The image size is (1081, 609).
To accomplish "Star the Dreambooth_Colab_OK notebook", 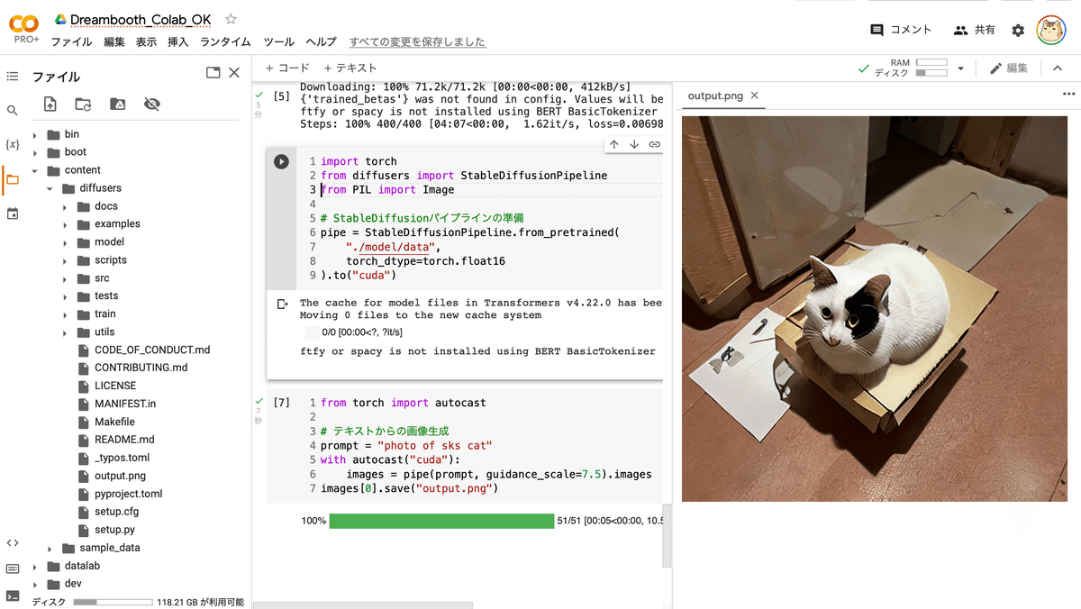I will [231, 19].
